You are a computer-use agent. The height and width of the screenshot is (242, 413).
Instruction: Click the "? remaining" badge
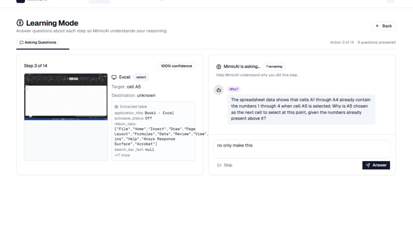(274, 67)
